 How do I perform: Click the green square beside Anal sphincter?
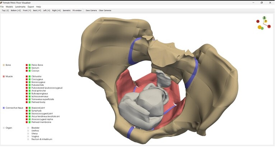point(29,91)
